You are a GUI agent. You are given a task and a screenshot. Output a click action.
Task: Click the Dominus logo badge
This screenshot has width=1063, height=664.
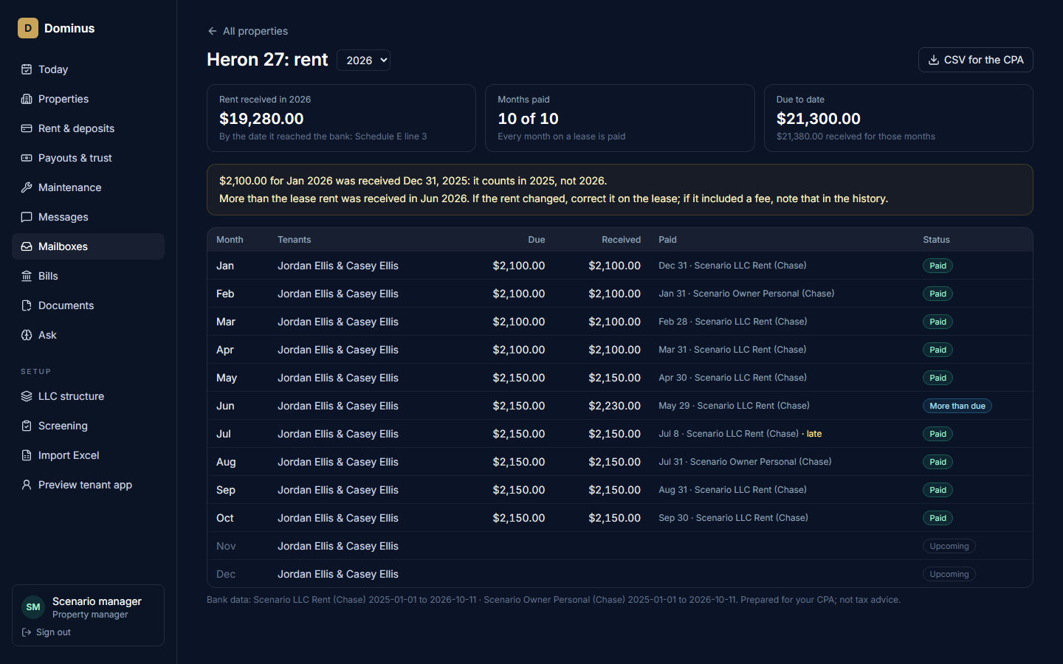pos(28,28)
